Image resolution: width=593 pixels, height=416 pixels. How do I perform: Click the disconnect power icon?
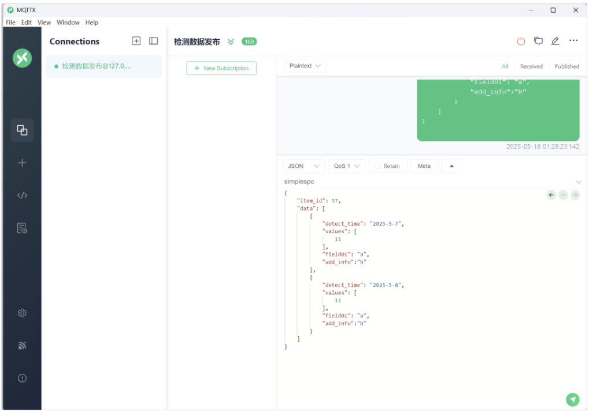tap(521, 41)
